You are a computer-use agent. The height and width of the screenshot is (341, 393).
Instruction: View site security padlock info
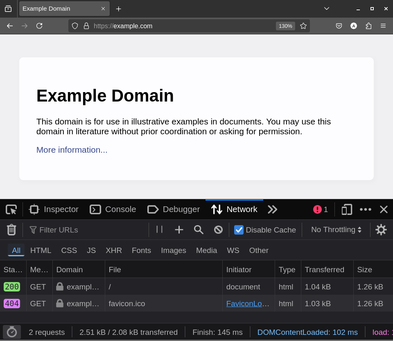point(86,26)
